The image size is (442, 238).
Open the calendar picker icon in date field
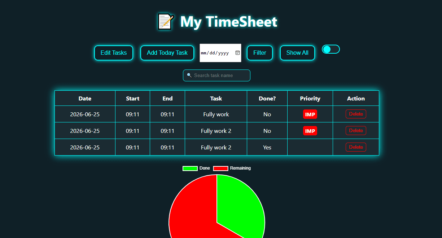pos(237,53)
